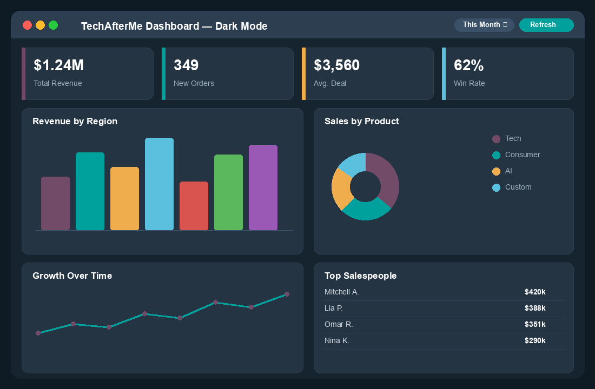The width and height of the screenshot is (595, 389).
Task: Click the Top Salespeople heading
Action: tap(360, 276)
